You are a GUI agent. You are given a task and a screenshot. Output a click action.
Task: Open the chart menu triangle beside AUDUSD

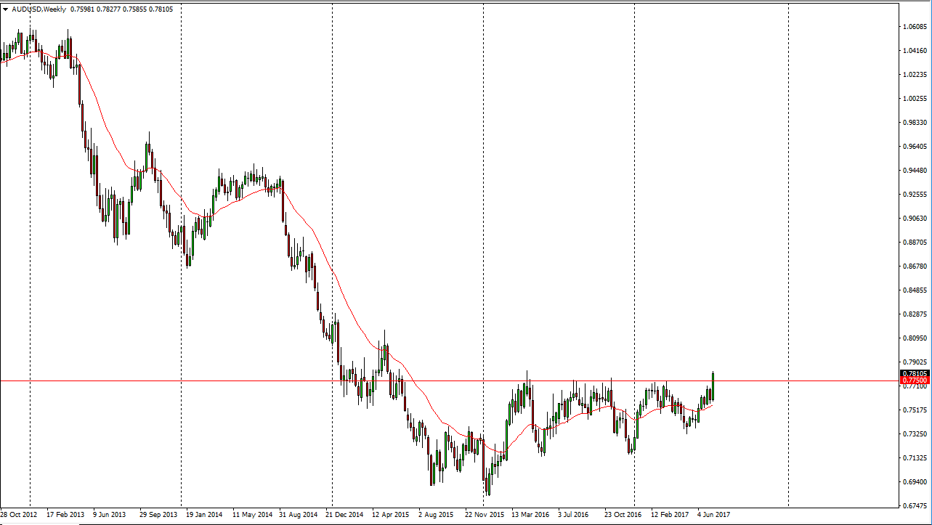[5, 9]
